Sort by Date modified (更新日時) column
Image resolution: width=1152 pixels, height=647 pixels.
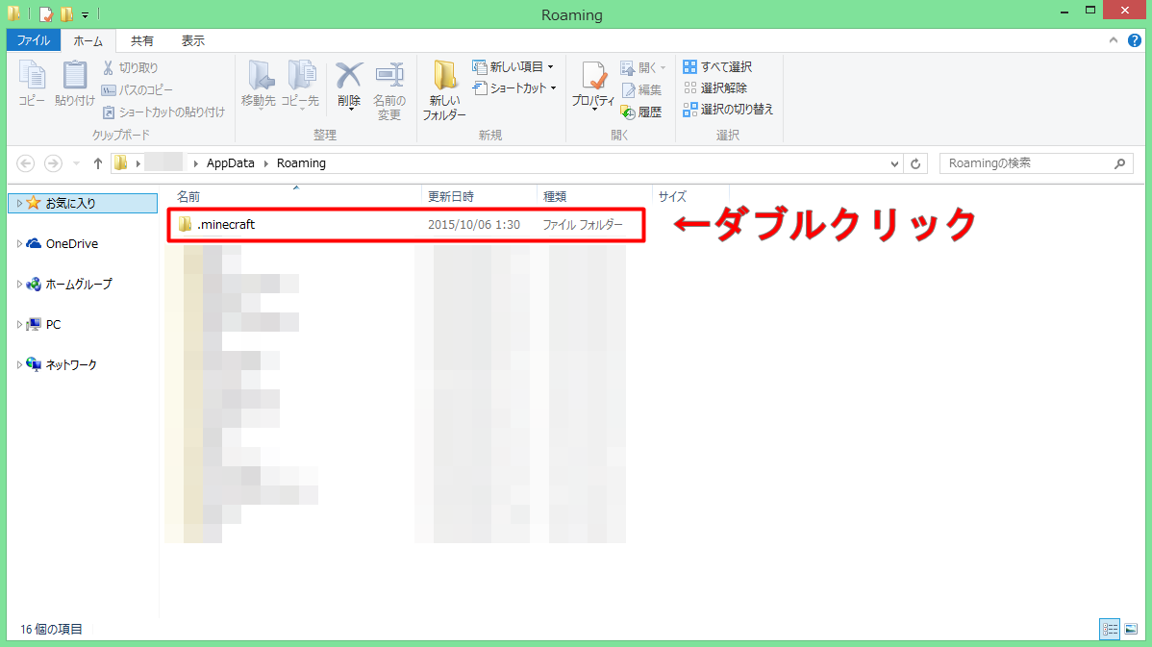click(480, 197)
